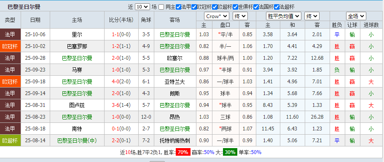Viewport: 384px width, 162px height.
Task: Click the 让球 column header
Action: pos(352,25)
